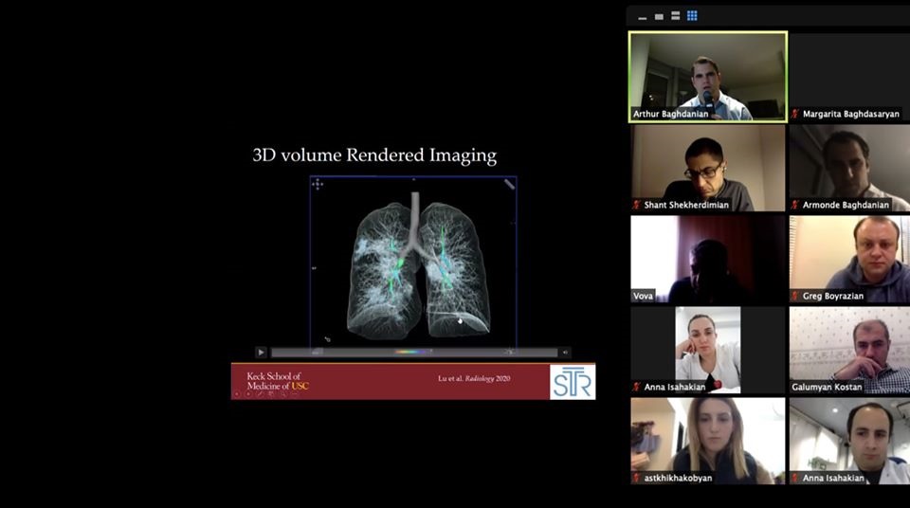Click muted mic icon beside Greg Boyrazian
910x508 pixels.
(x=795, y=296)
